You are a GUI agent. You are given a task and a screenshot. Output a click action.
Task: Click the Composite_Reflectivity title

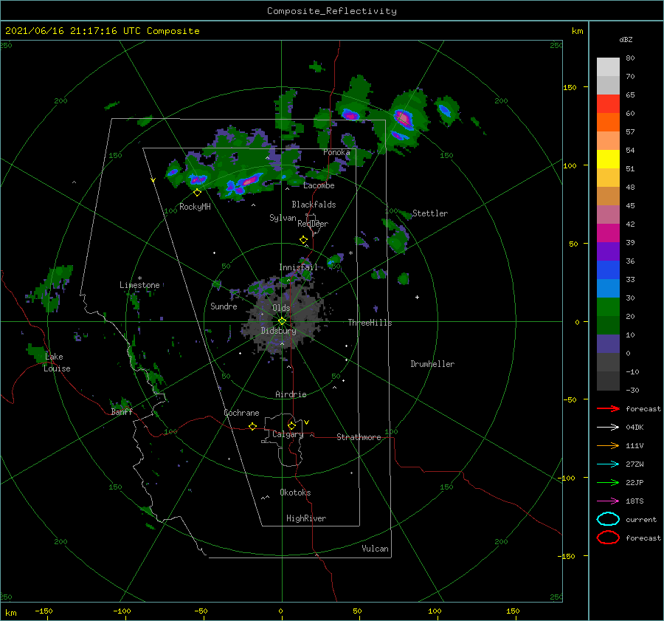(332, 11)
